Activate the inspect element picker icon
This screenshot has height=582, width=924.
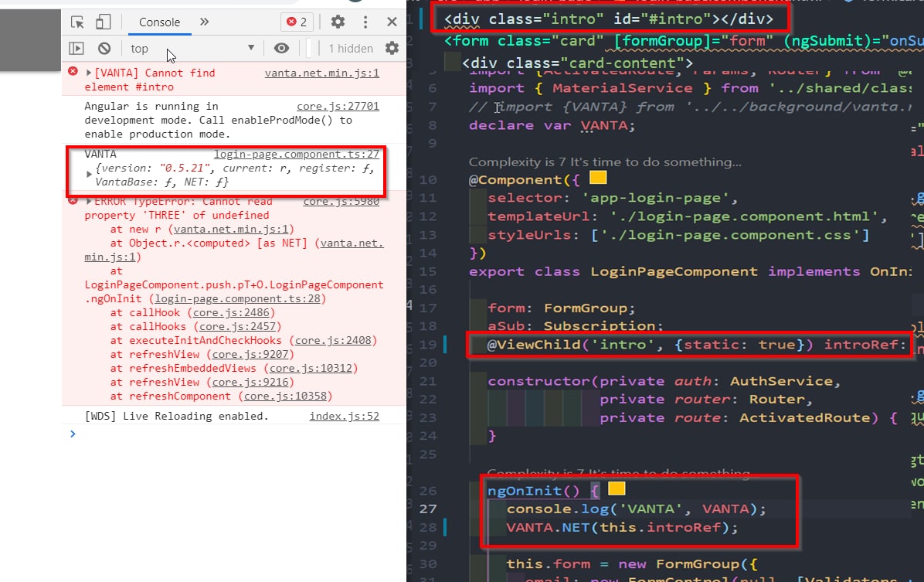coord(77,22)
